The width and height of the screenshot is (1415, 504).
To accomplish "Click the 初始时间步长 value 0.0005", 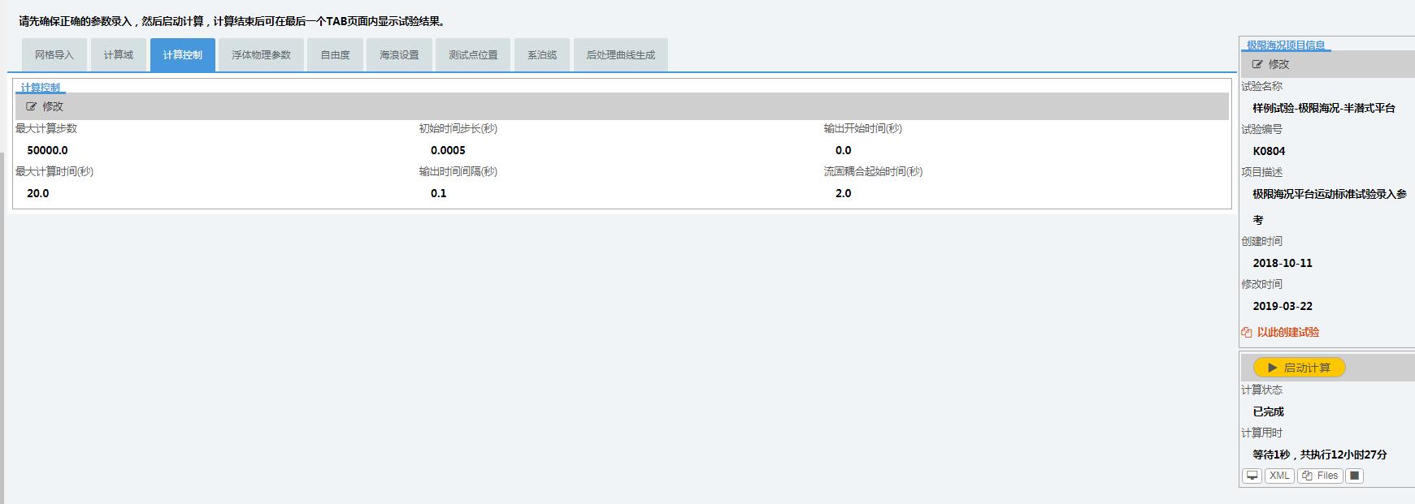I will [448, 150].
